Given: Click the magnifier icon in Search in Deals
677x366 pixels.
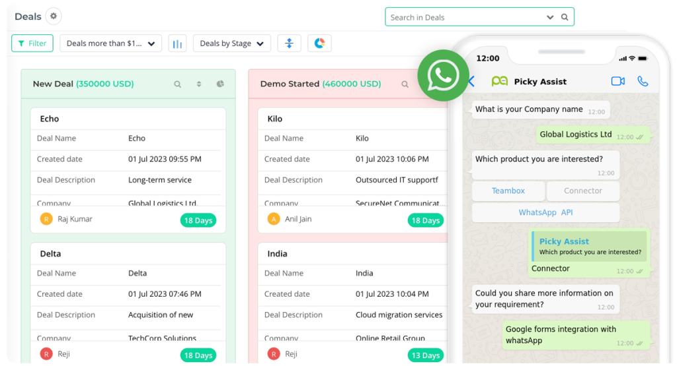Looking at the screenshot, I should pos(565,17).
